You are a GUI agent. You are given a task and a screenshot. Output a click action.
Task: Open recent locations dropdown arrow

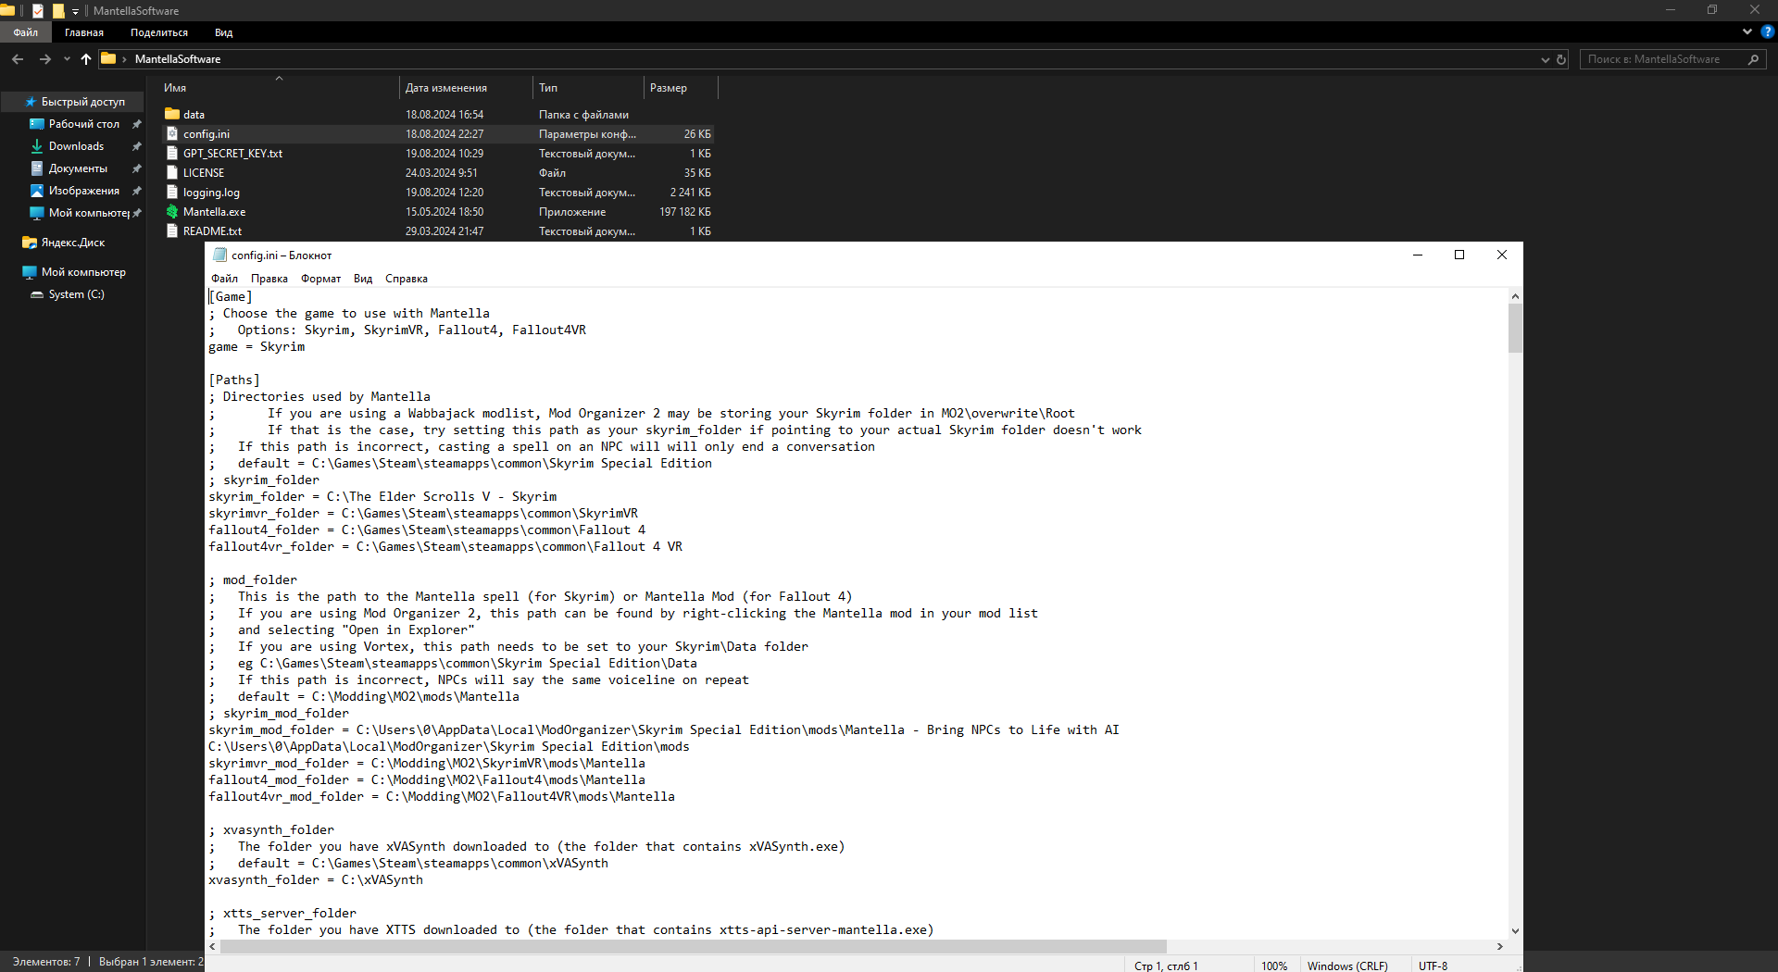point(67,59)
